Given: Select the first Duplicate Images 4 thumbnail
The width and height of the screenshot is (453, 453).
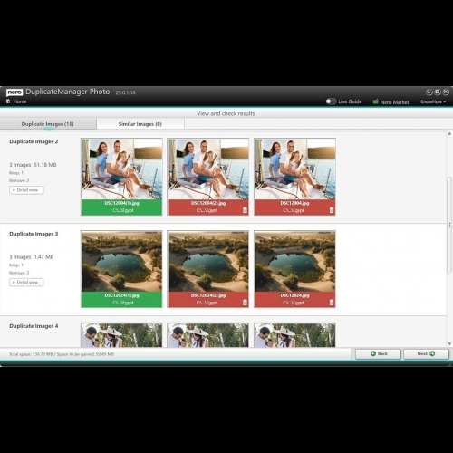Looking at the screenshot, I should coord(121,335).
